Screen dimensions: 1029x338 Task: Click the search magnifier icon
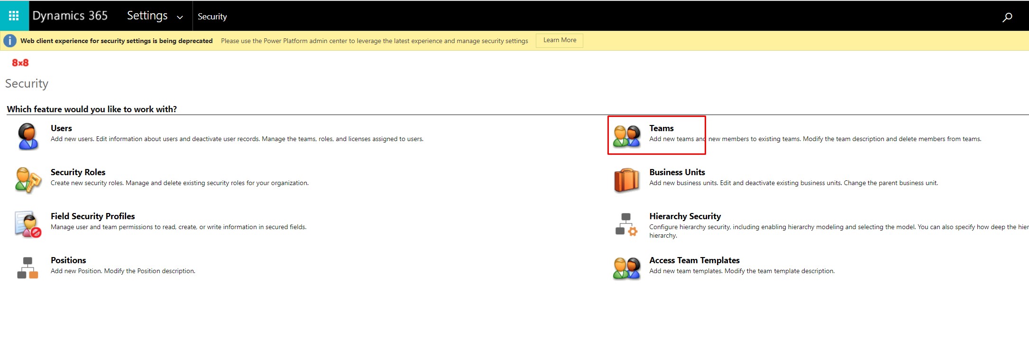coord(1007,17)
